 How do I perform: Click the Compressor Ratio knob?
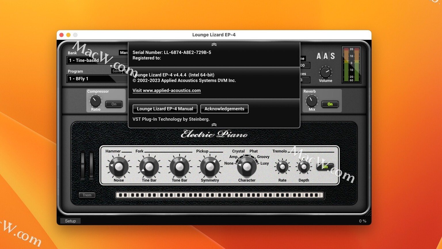96,101
